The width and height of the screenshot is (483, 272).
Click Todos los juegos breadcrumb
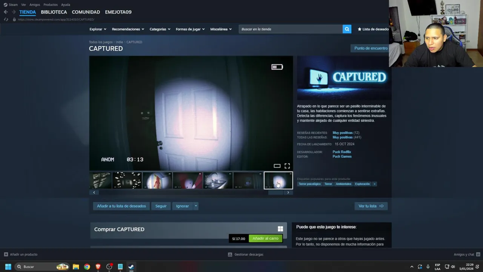click(101, 42)
